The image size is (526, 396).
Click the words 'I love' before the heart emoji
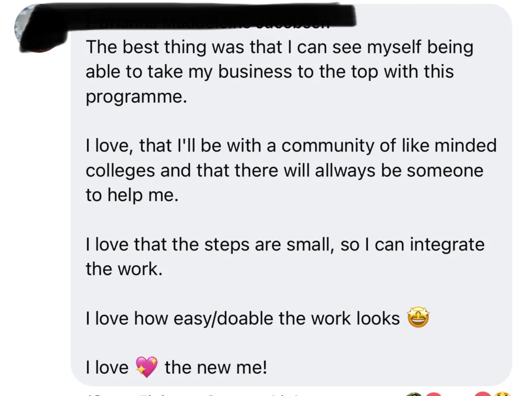click(107, 367)
